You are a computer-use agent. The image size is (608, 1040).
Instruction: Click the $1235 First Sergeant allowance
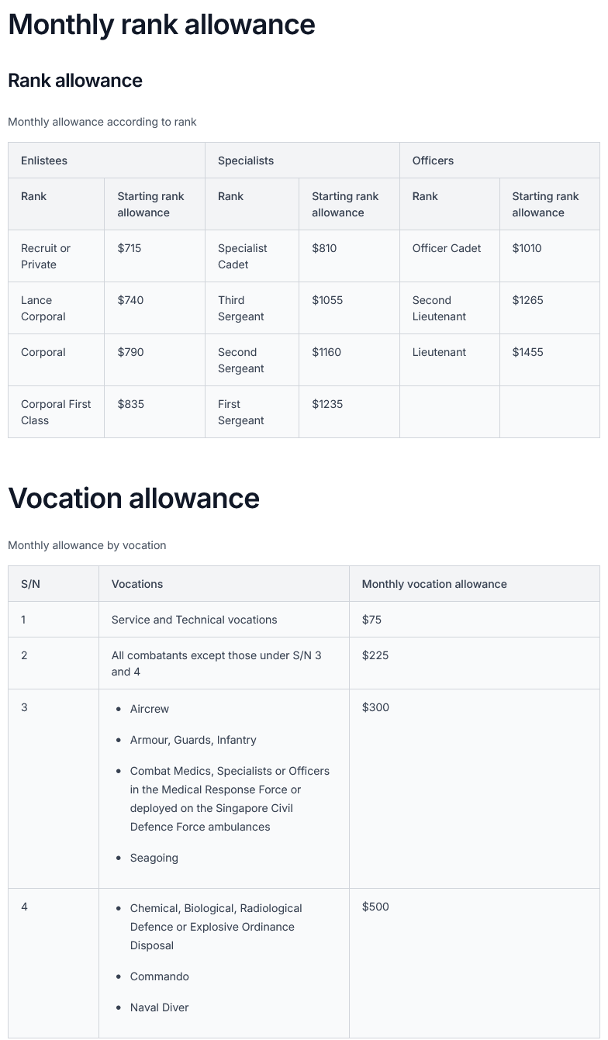pyautogui.click(x=327, y=404)
